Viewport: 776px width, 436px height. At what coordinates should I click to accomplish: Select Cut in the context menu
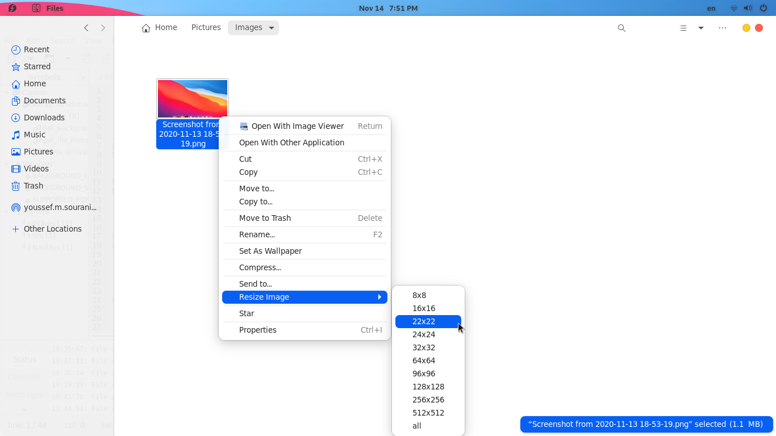click(304, 159)
